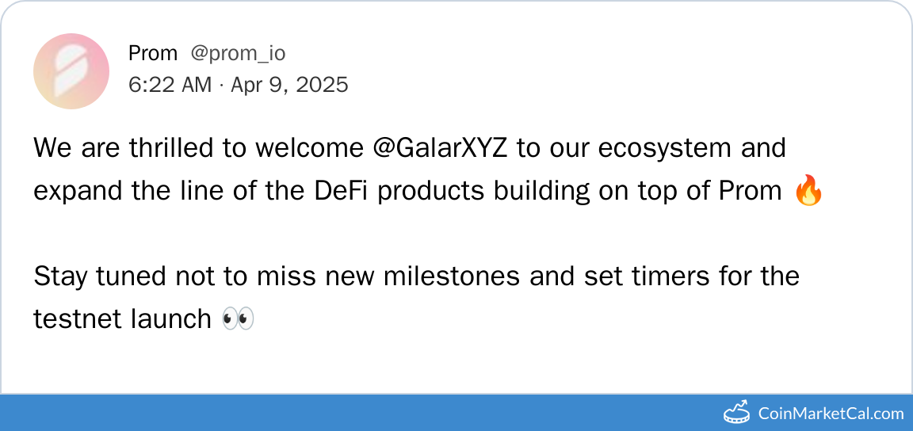Click the blue footer bar
The height and width of the screenshot is (431, 913).
click(357, 413)
